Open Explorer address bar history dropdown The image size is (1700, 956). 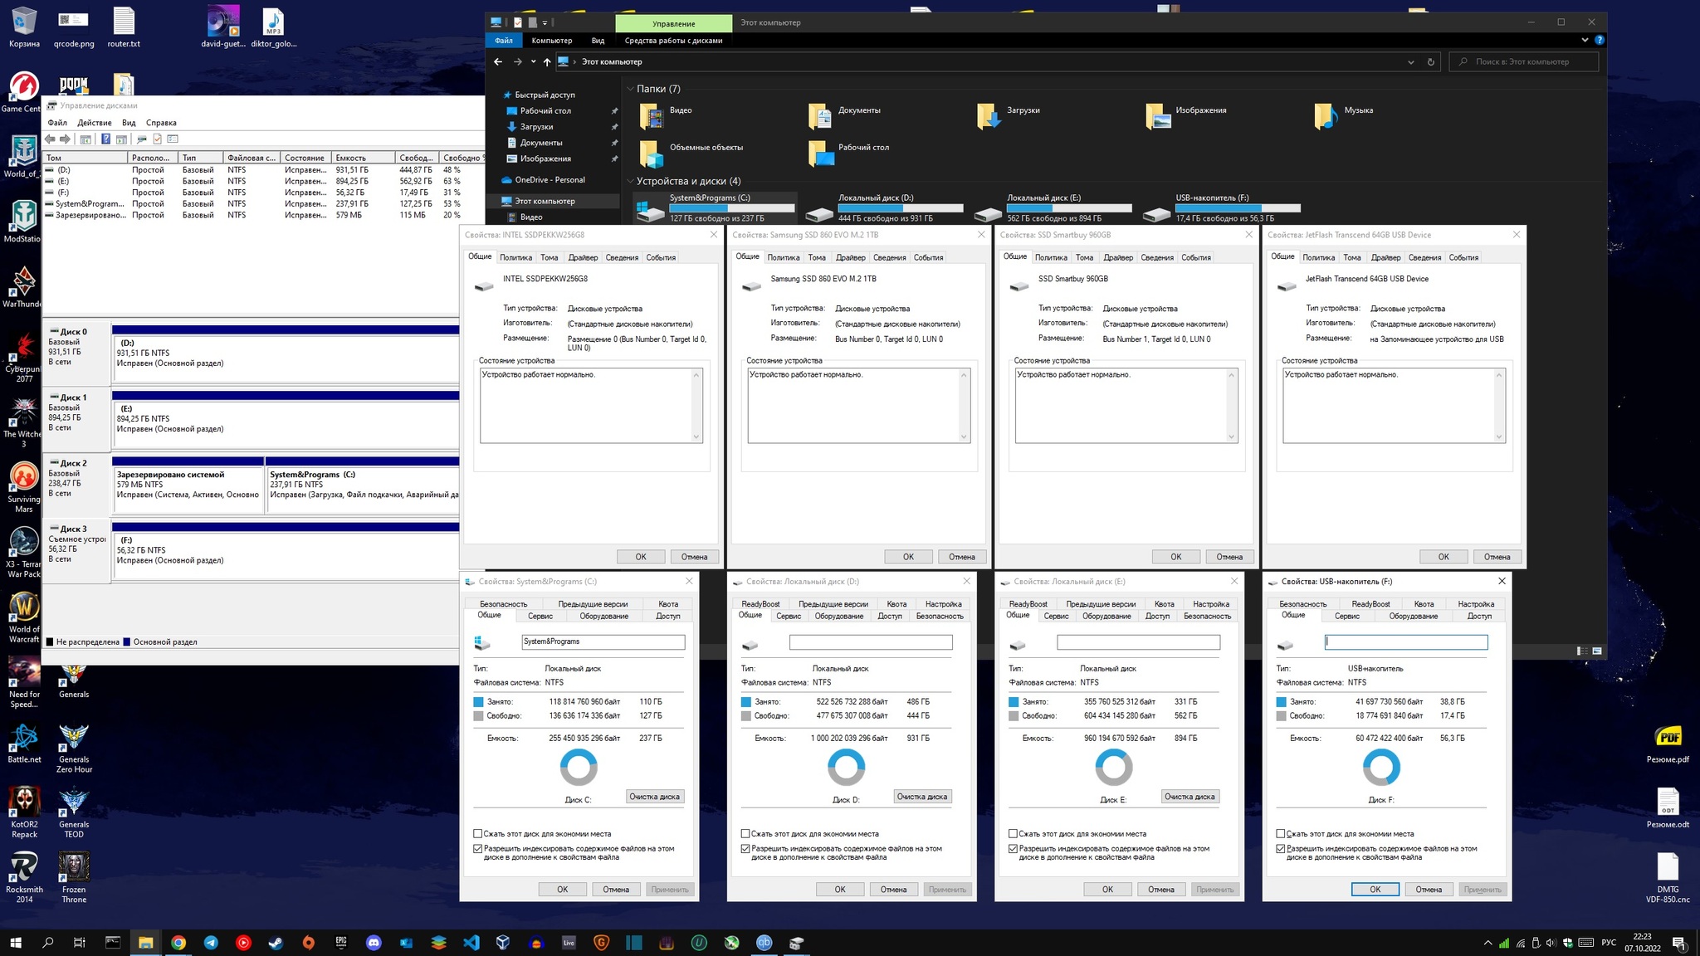tap(1410, 62)
